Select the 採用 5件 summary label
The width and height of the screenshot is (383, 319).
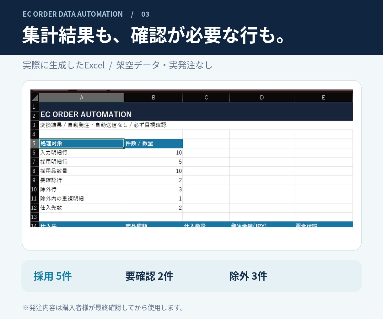click(53, 276)
